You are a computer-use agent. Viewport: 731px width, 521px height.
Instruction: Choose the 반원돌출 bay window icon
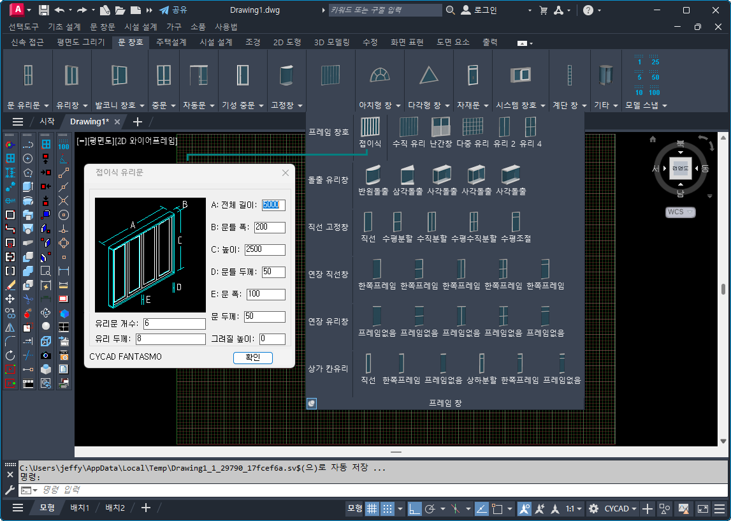tap(373, 175)
